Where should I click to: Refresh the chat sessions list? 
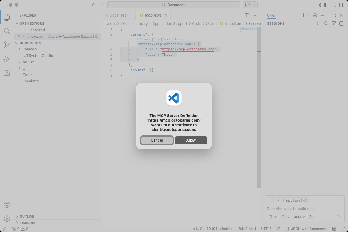click(x=319, y=23)
